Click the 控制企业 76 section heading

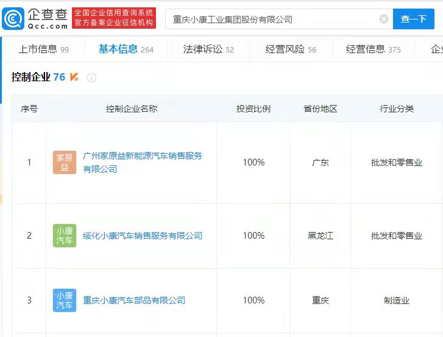[x=38, y=77]
